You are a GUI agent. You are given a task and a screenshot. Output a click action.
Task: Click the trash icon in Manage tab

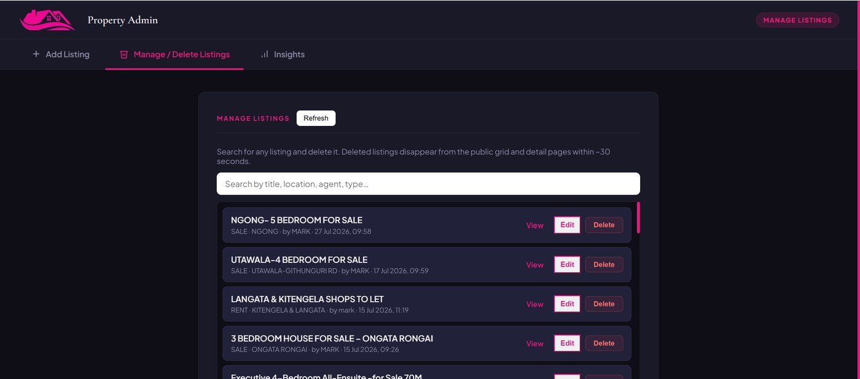coord(123,54)
